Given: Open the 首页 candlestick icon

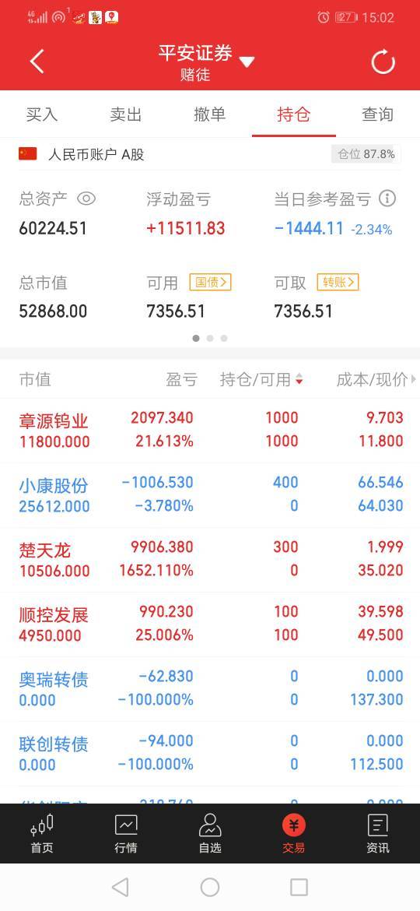Looking at the screenshot, I should (42, 825).
